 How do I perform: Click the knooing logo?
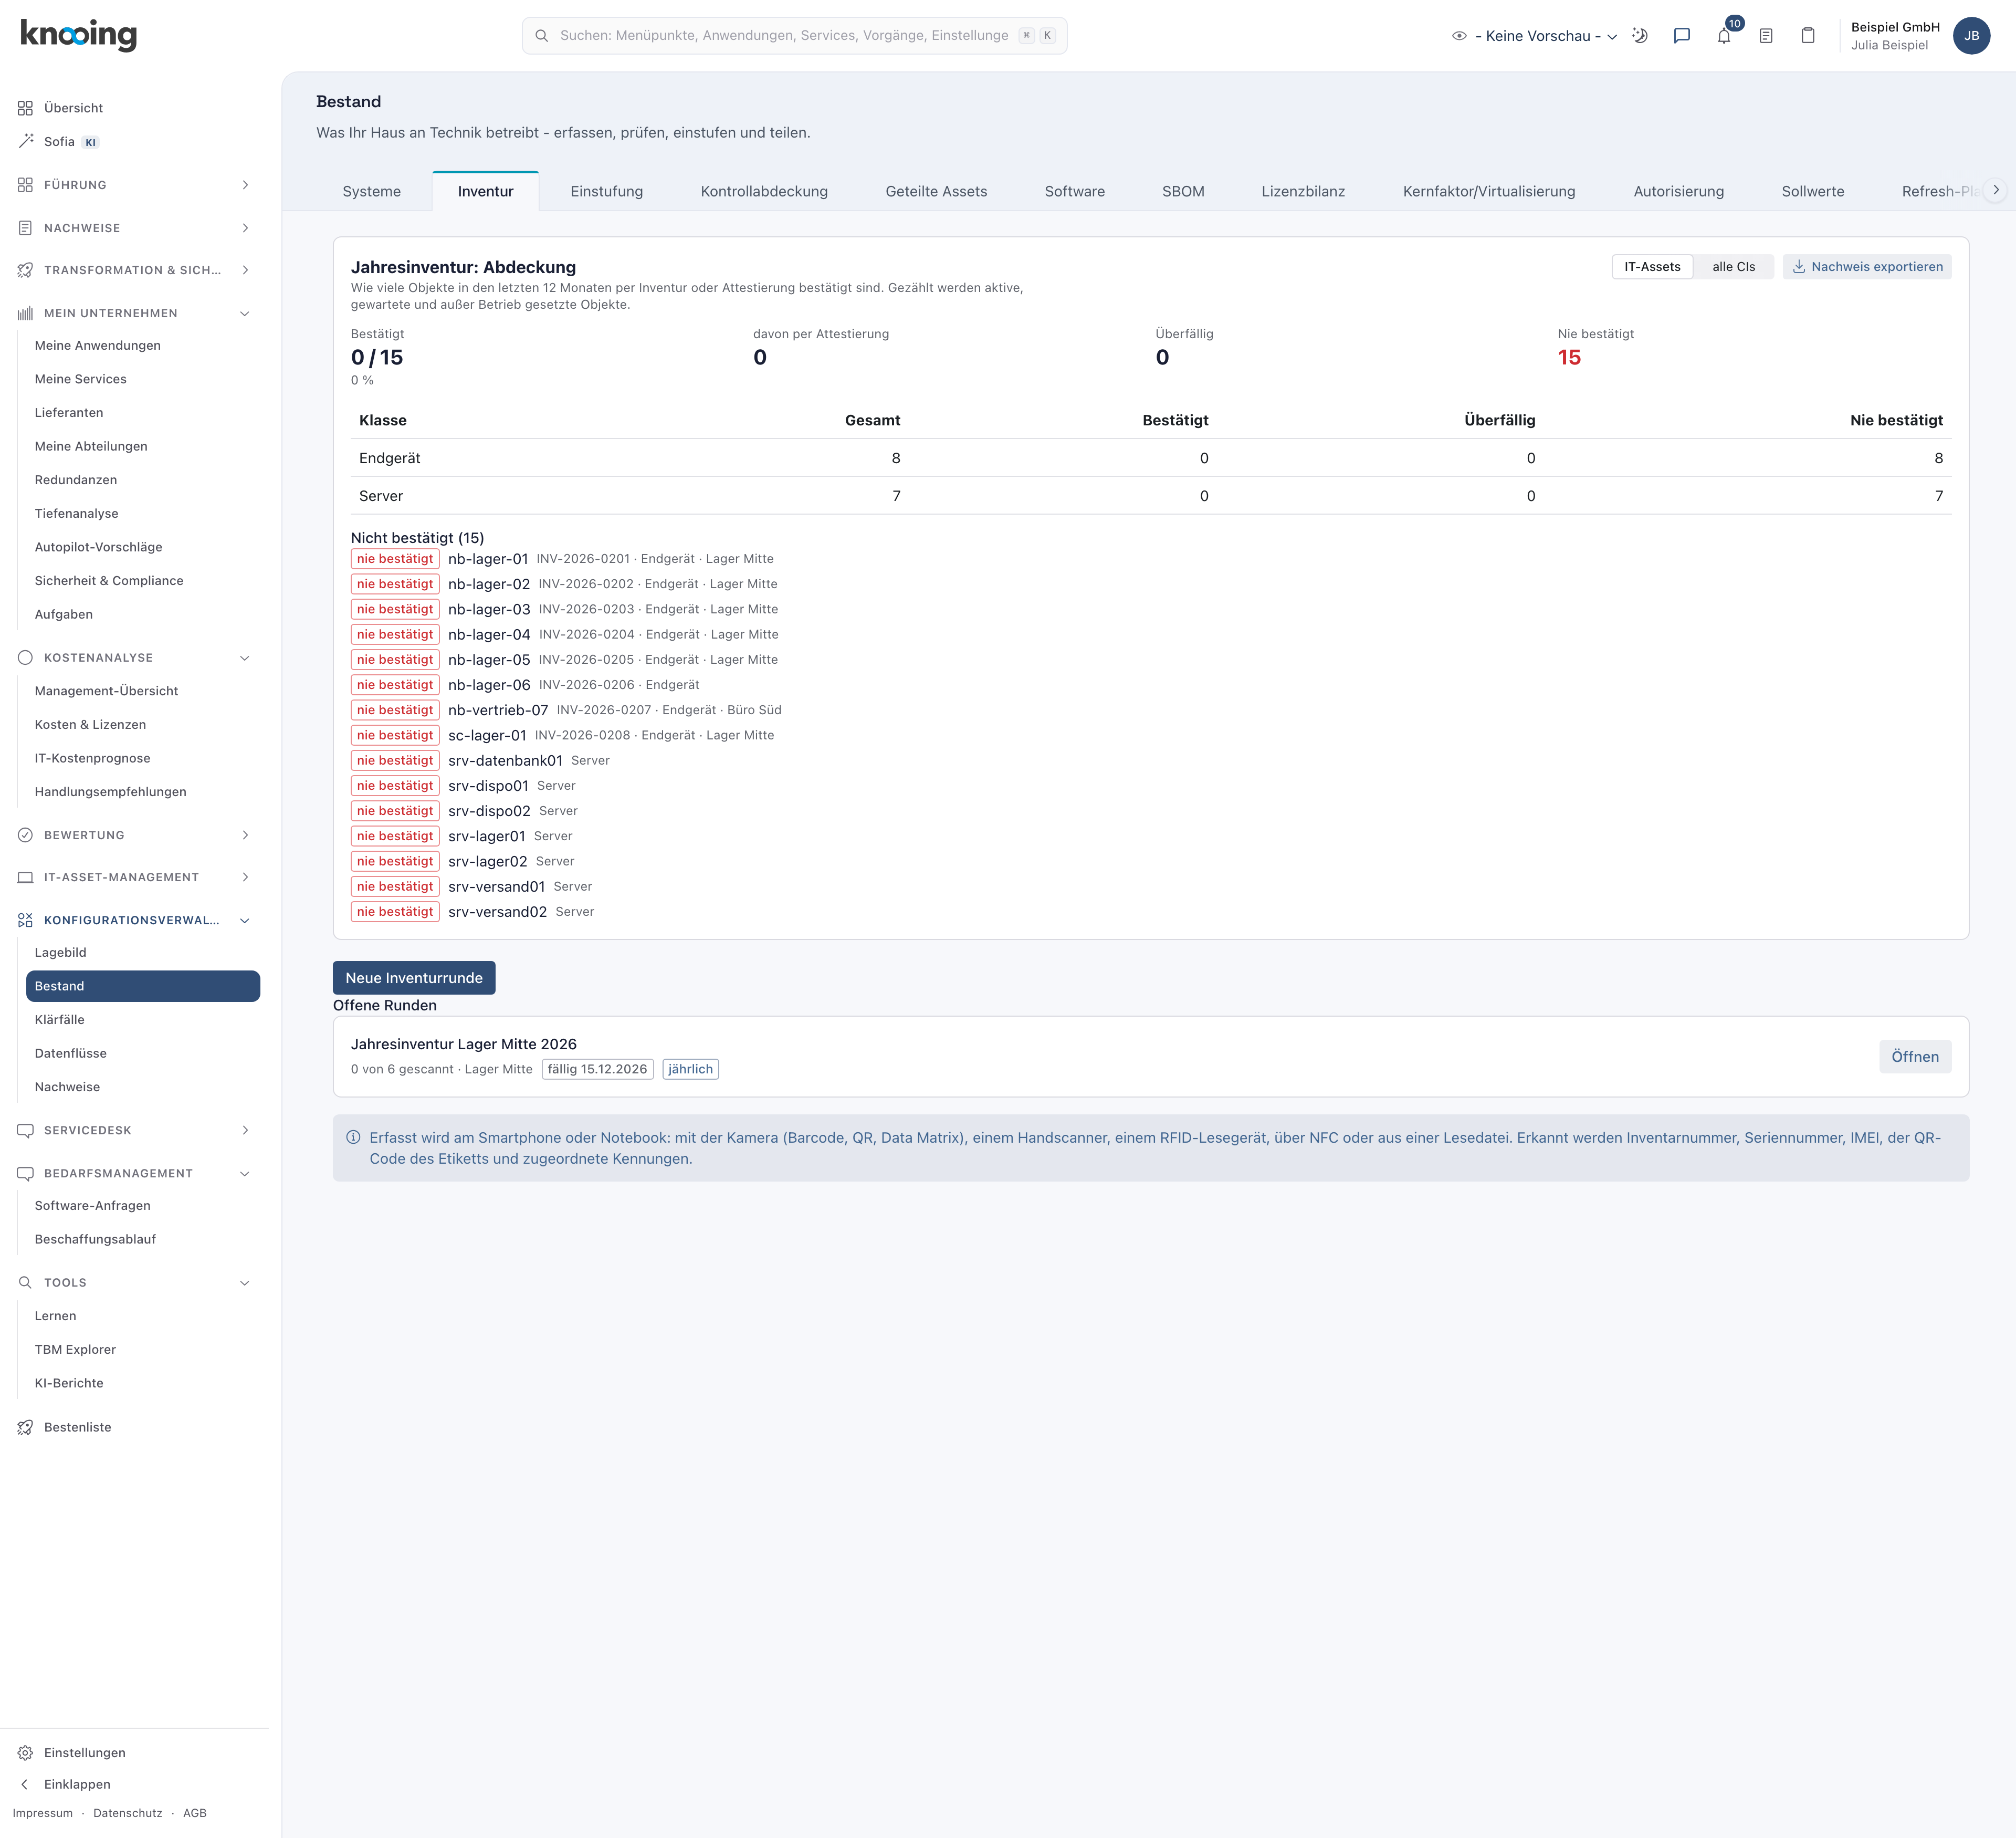78,35
